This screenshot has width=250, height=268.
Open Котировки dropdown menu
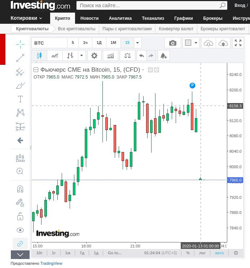tap(26, 18)
